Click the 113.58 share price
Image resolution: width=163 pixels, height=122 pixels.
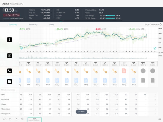[9, 10]
